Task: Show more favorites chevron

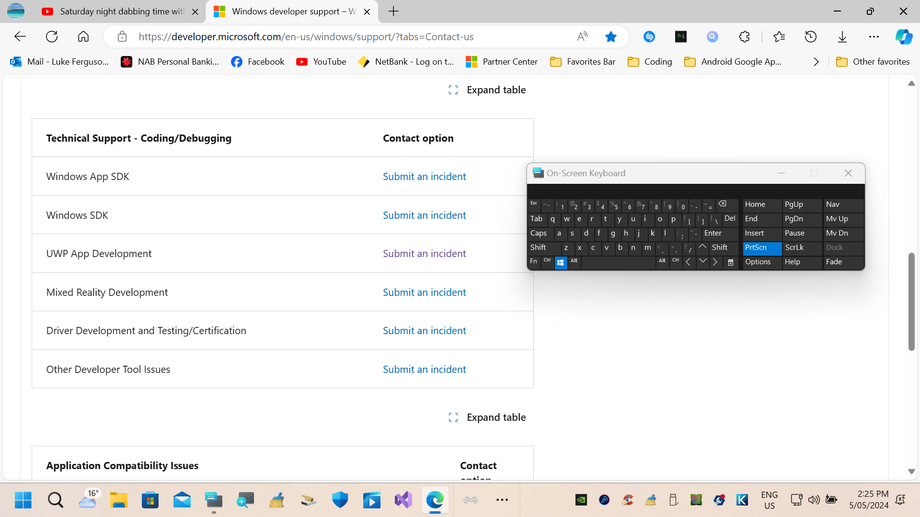Action: [816, 62]
